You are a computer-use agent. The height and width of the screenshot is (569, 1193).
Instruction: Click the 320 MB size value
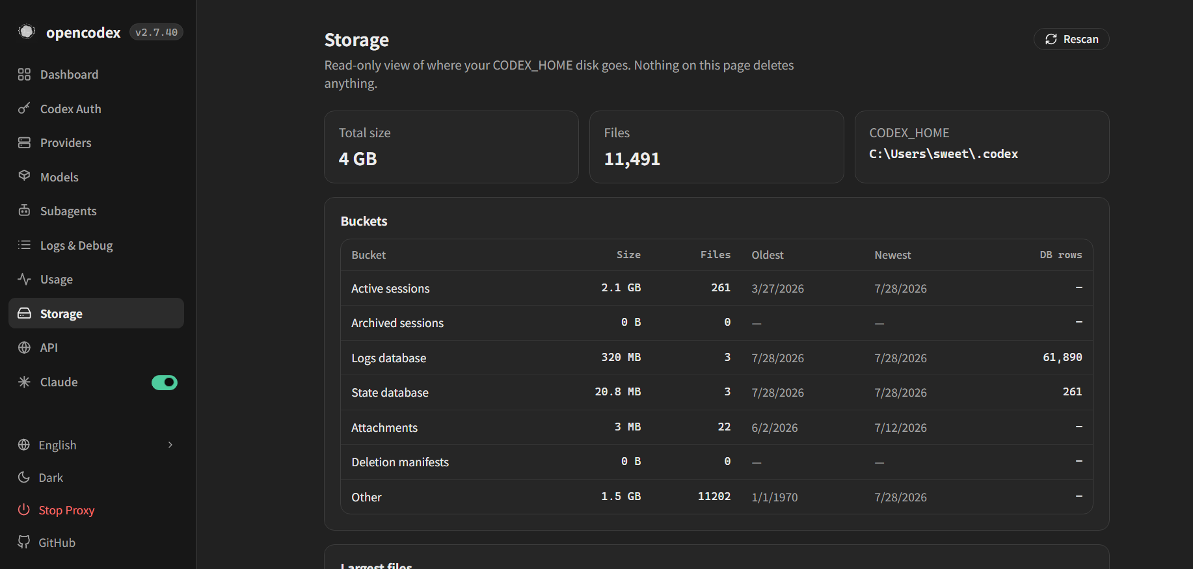point(621,357)
